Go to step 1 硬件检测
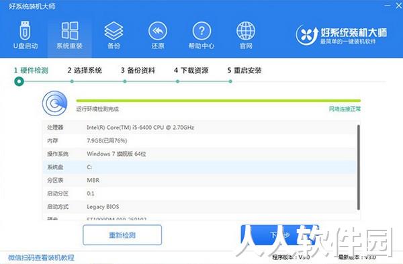The height and width of the screenshot is (264, 403). tap(31, 70)
